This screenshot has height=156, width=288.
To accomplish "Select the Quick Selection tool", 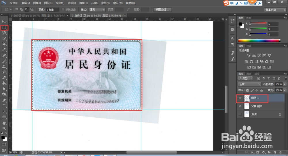I will pos(4,38).
